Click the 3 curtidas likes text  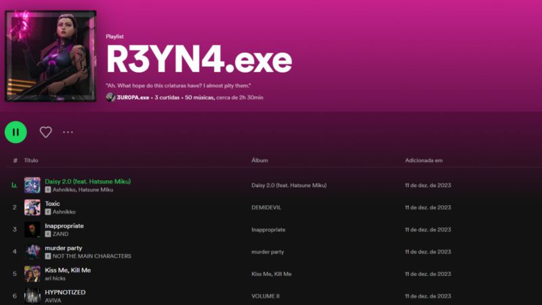pyautogui.click(x=167, y=98)
